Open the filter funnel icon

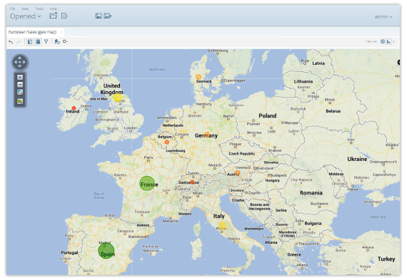pos(46,41)
